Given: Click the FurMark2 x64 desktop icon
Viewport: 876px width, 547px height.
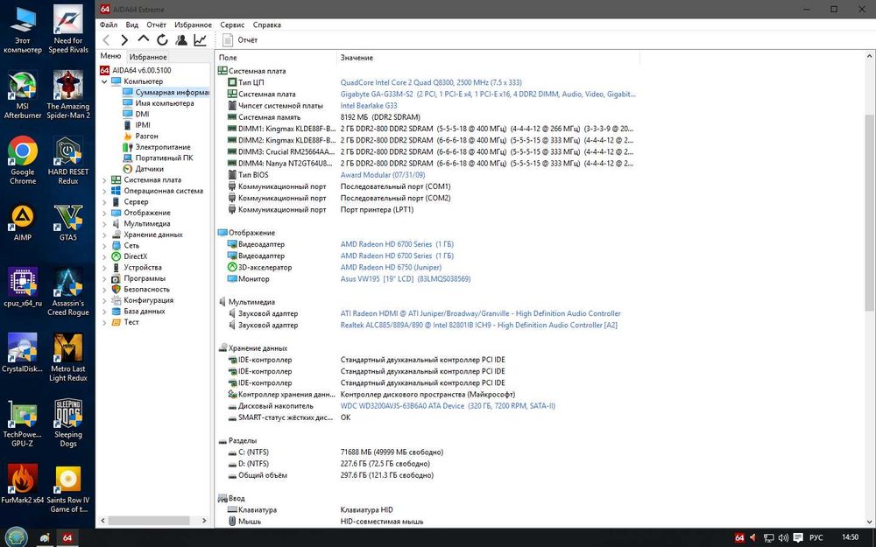Looking at the screenshot, I should point(23,483).
